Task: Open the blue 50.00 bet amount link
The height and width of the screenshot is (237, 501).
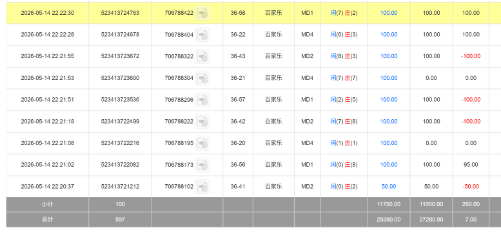Action: click(389, 186)
